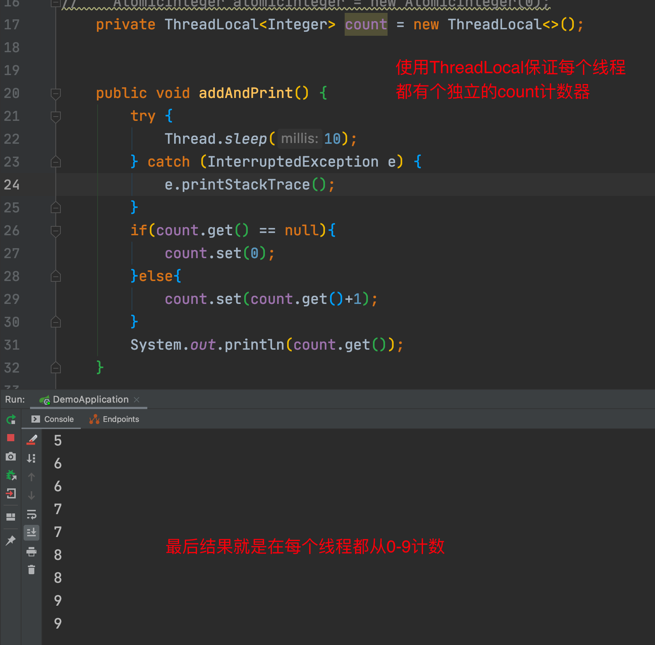Viewport: 655px width, 645px height.
Task: Rerun the DemoApplication
Action: [x=11, y=419]
